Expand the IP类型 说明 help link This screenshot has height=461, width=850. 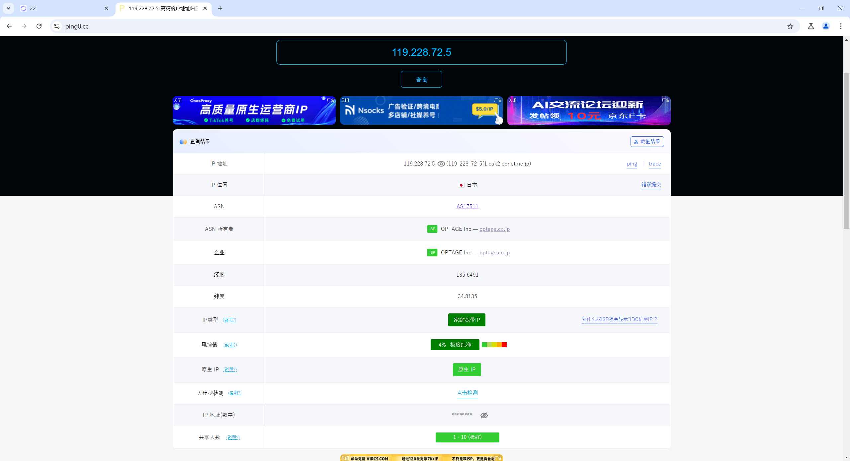(229, 320)
